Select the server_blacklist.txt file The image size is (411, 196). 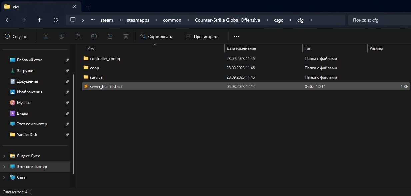pyautogui.click(x=106, y=87)
